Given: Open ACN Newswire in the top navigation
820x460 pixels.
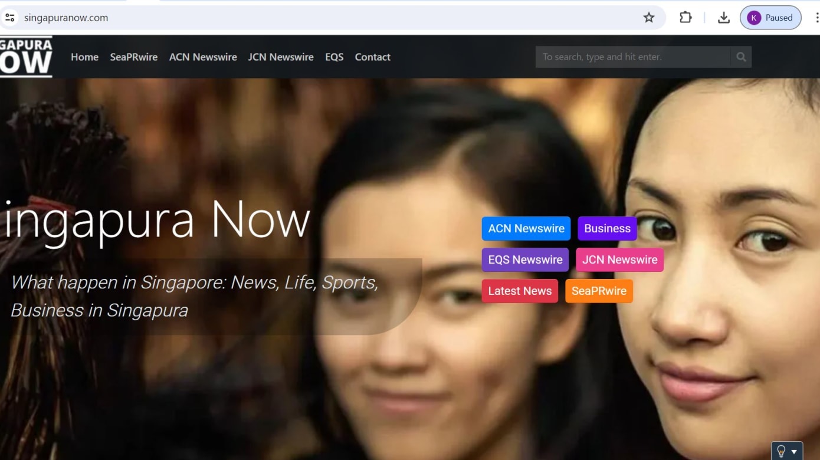Looking at the screenshot, I should coord(203,57).
